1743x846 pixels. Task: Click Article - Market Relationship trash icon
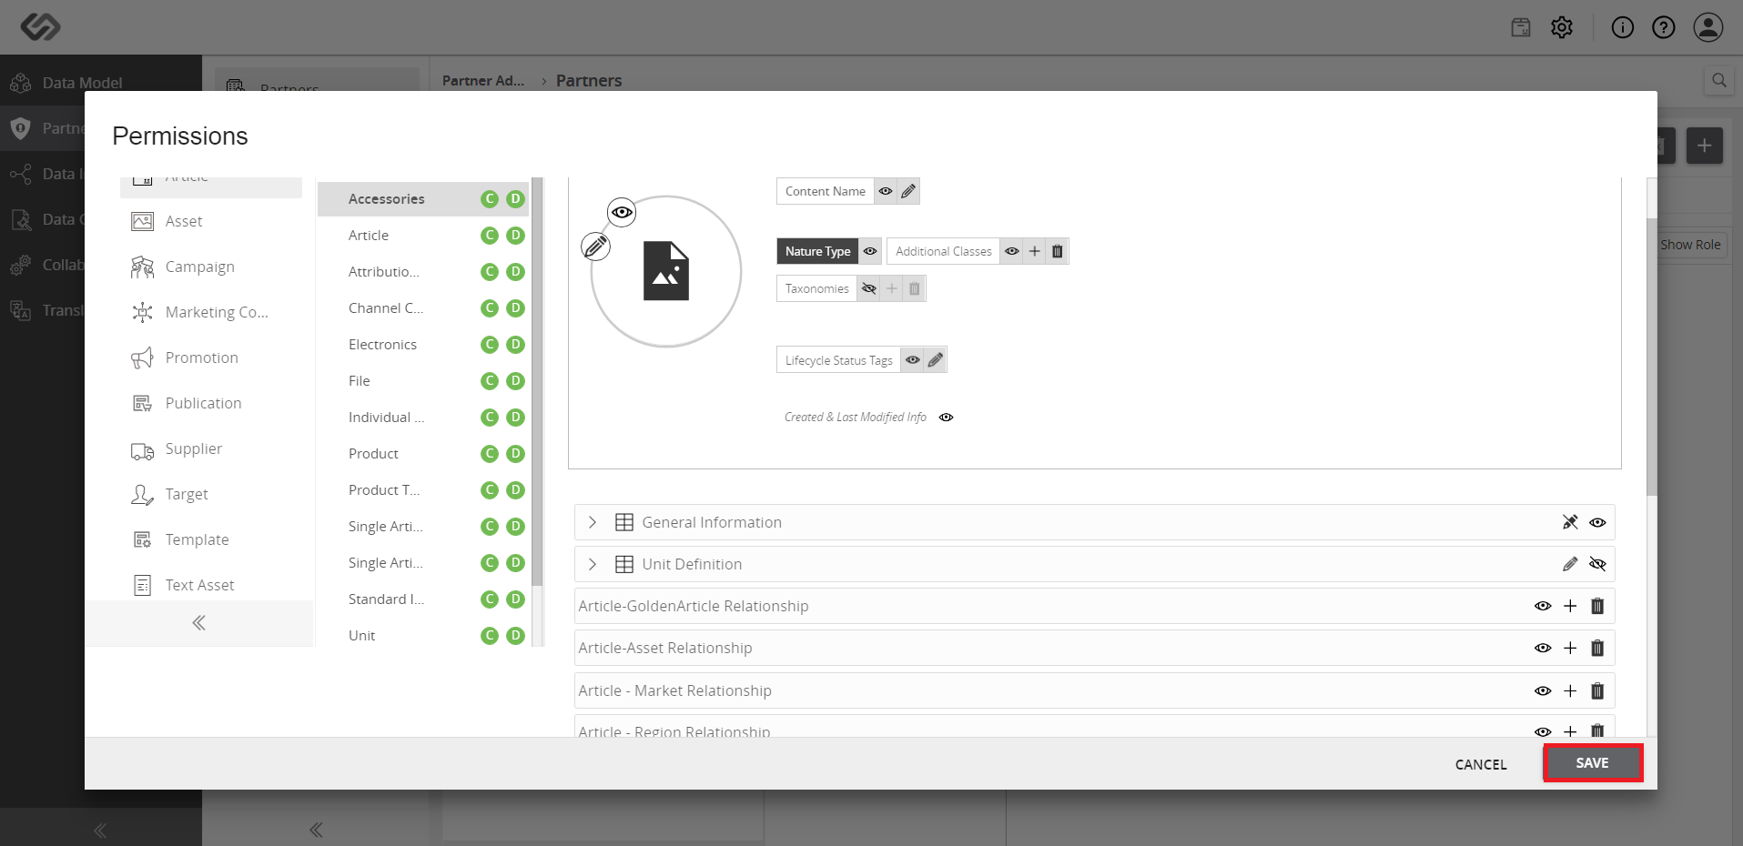1597,690
